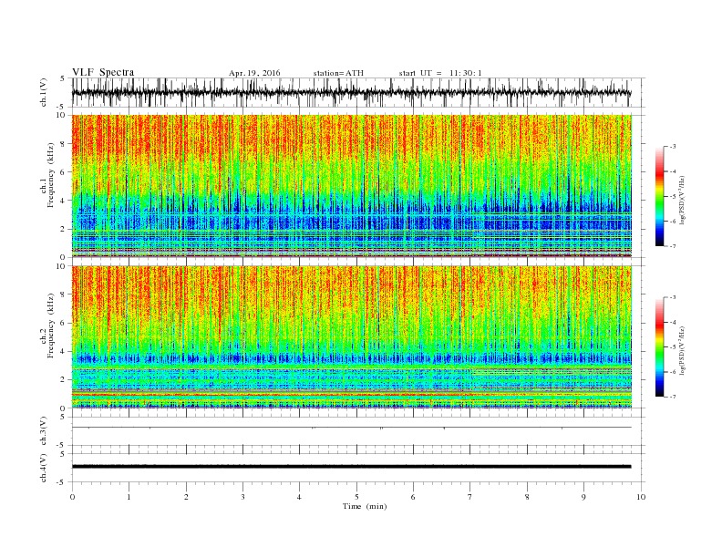Screen dimensions: 722x558
Task: Click the 'ch.3(V)' axis label
Action: (x=44, y=431)
